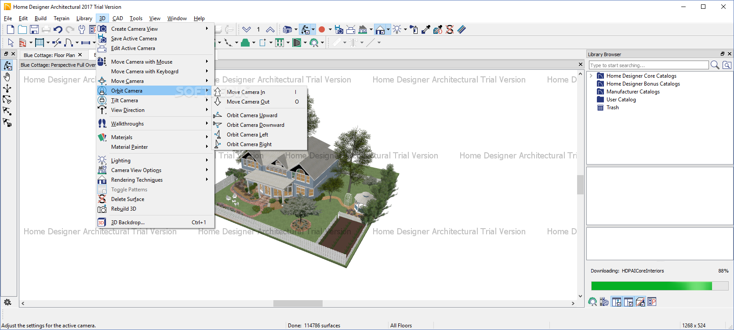Select Orbit Camera Downward menu item

point(259,125)
